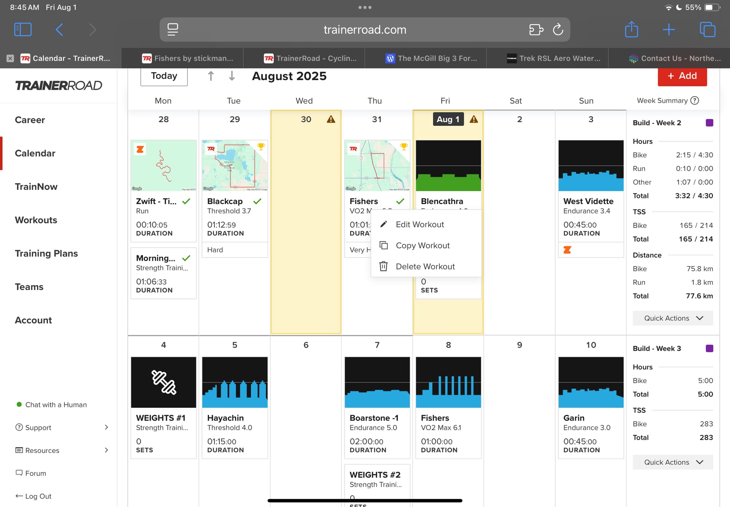
Task: Click checkmark on Zwift run activity
Action: [x=186, y=201]
